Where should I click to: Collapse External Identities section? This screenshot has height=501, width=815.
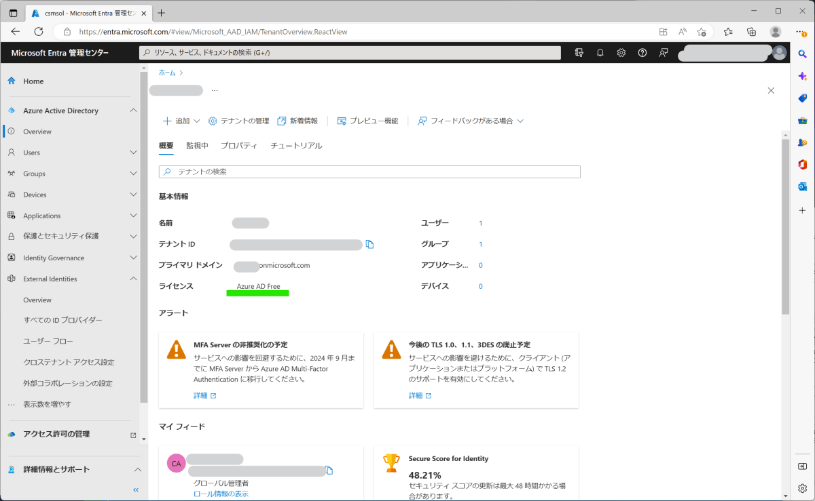(133, 279)
